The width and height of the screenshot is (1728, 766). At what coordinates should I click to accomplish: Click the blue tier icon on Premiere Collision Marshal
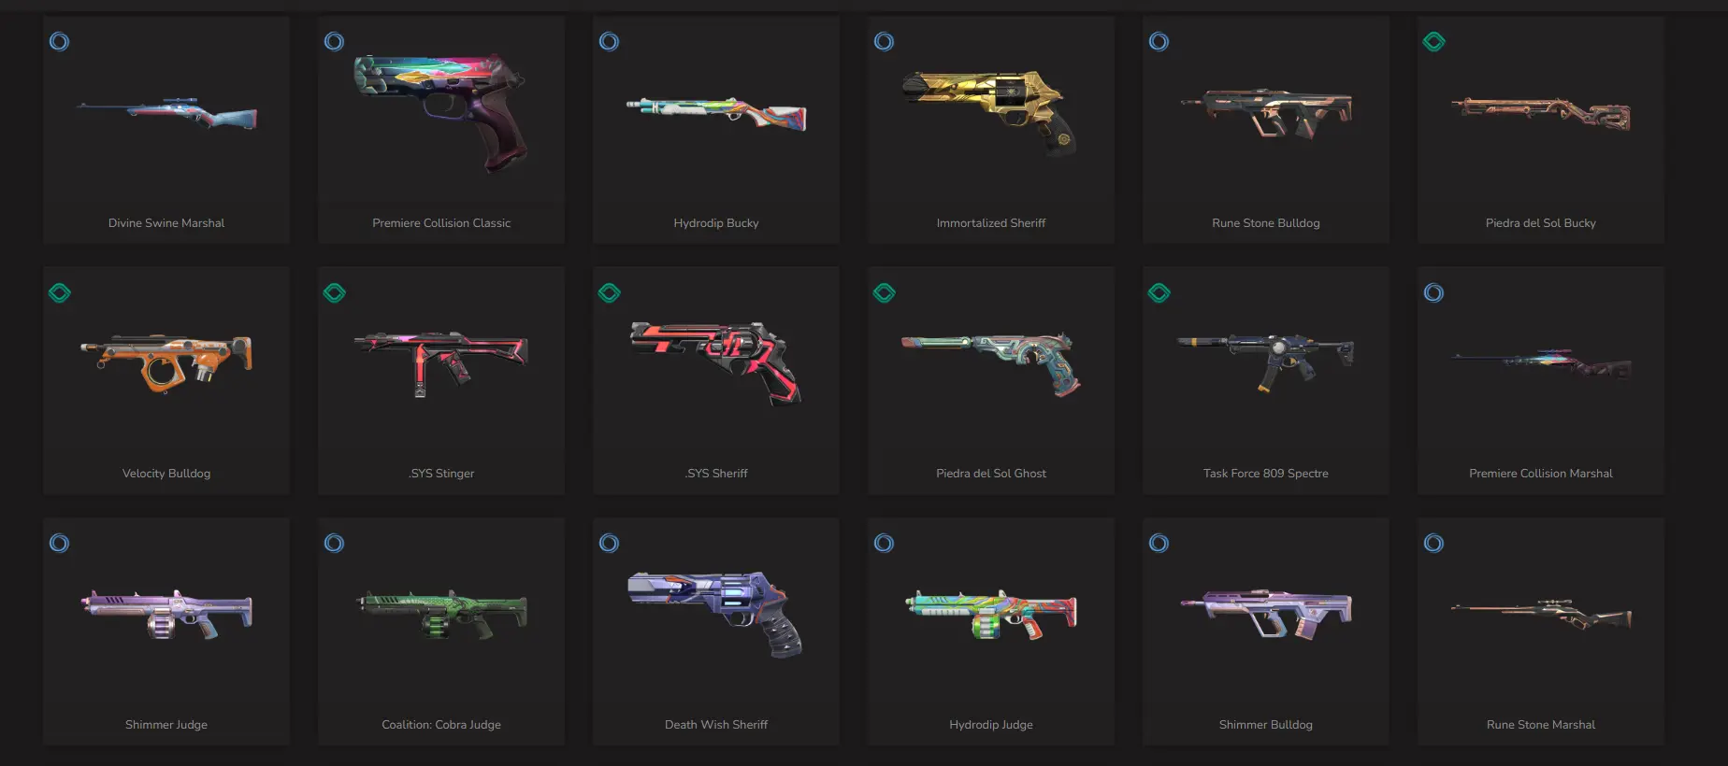coord(1433,292)
